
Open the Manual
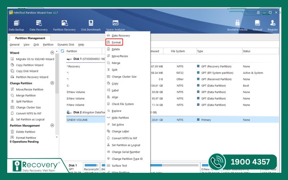pyautogui.click(x=257, y=26)
